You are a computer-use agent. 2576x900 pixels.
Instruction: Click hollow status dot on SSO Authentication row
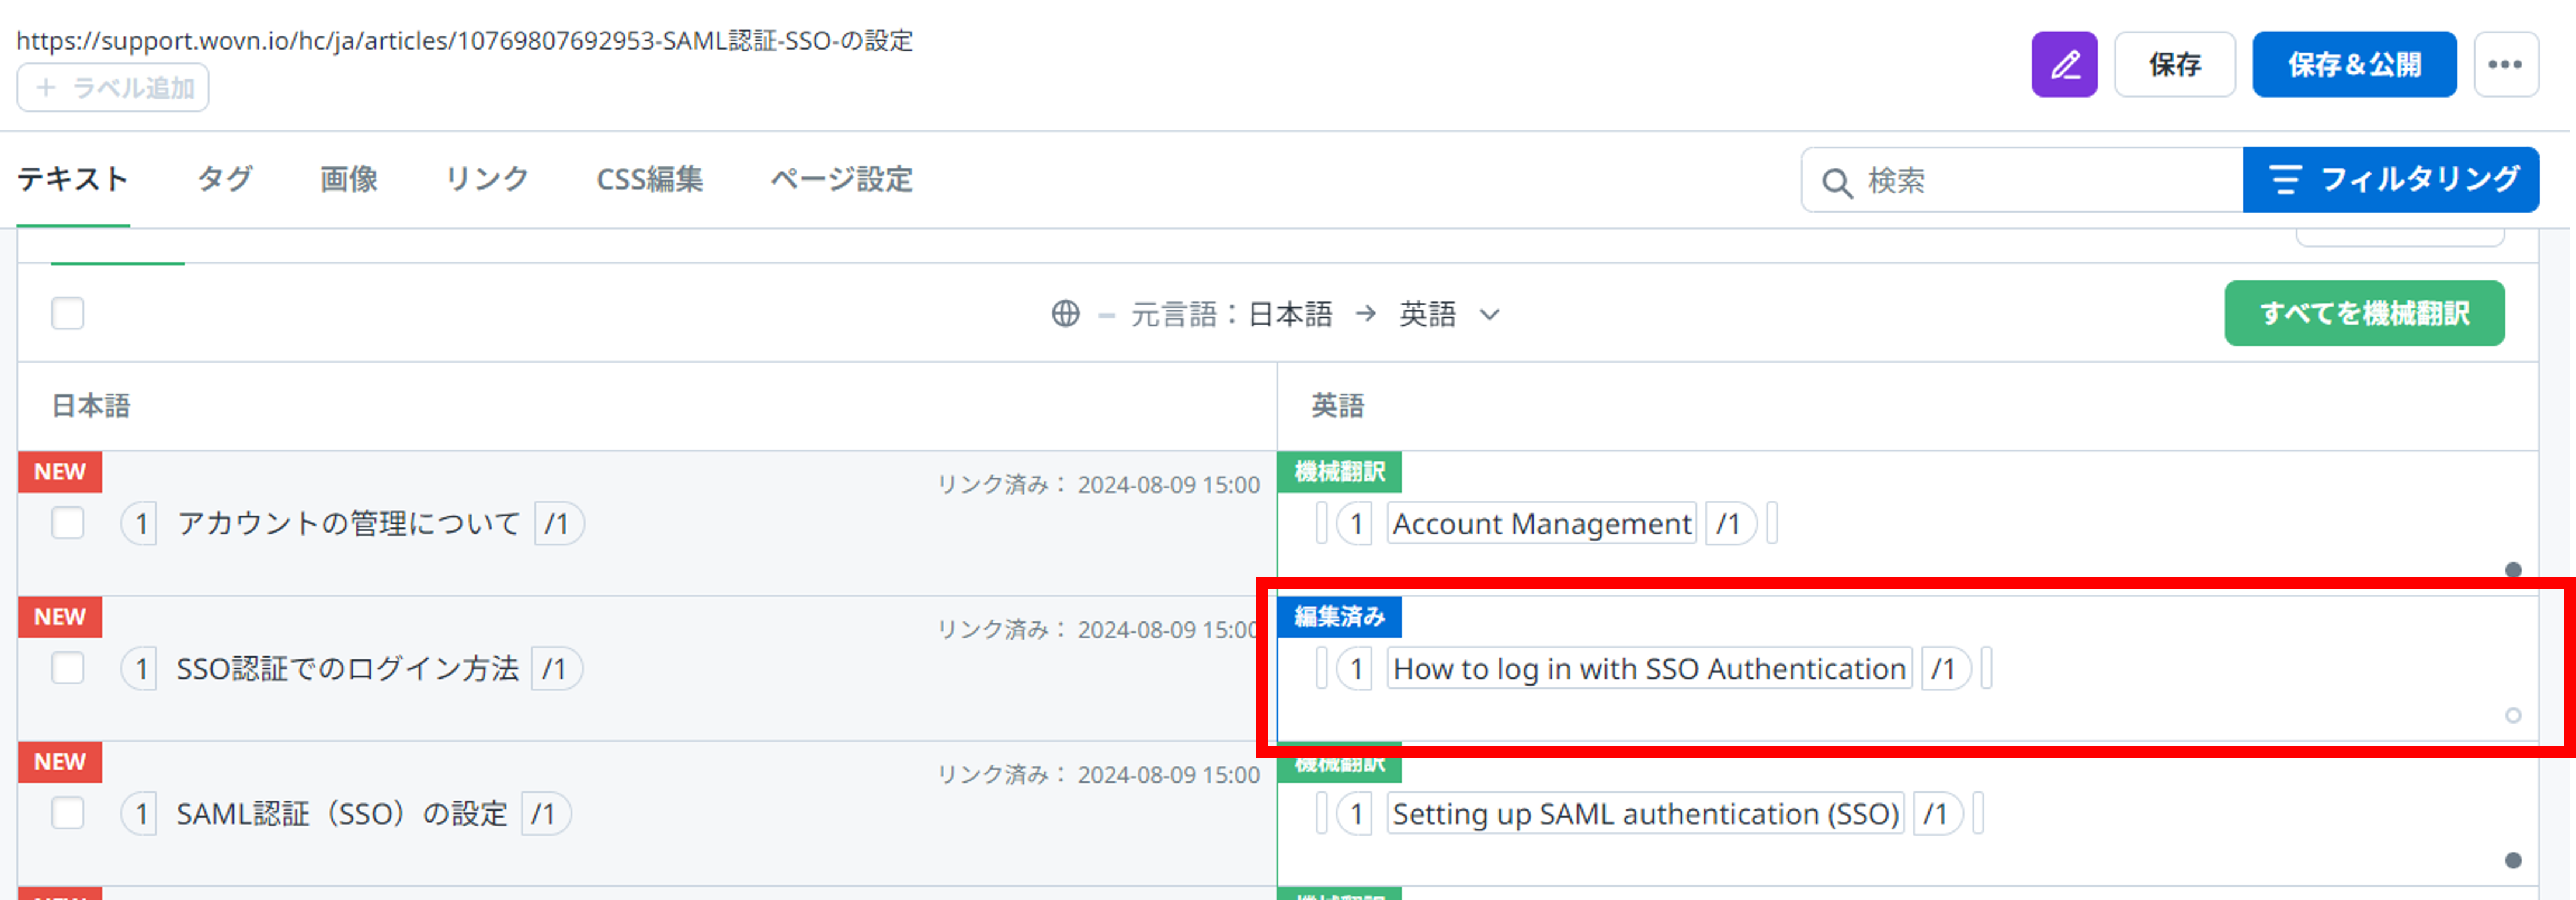pyautogui.click(x=2512, y=715)
